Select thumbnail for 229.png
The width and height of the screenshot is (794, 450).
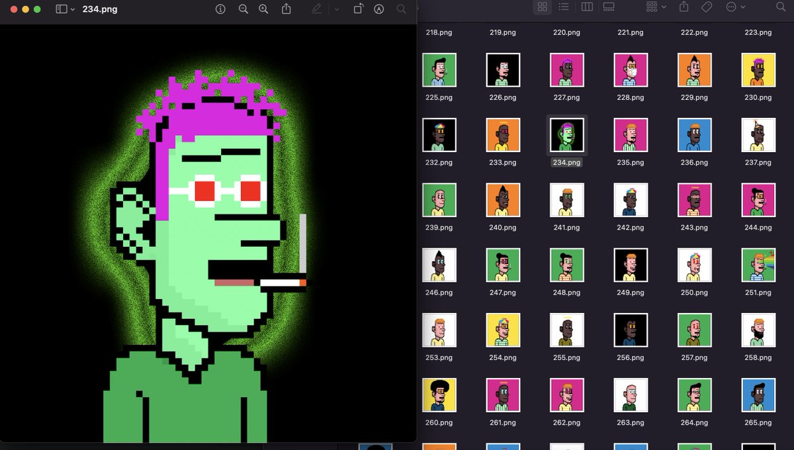coord(695,70)
